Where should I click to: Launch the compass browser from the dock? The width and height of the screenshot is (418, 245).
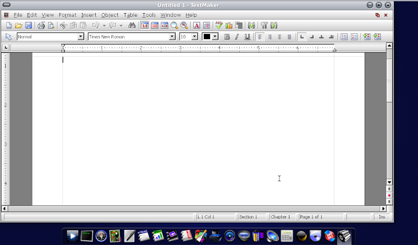[x=101, y=236]
